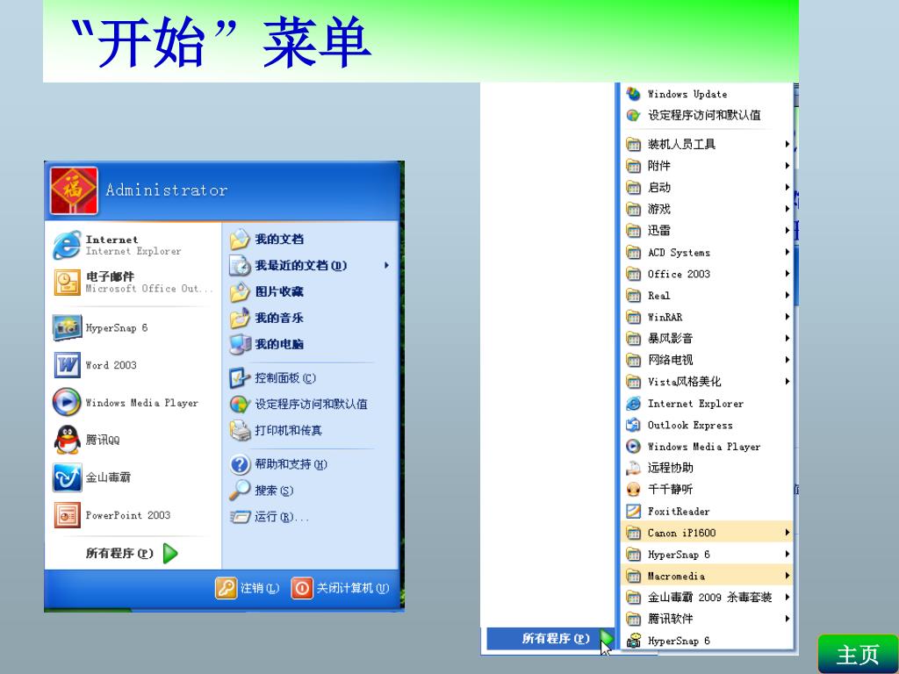Open the 帮助和支持 help icon
The image size is (899, 674).
pos(240,464)
